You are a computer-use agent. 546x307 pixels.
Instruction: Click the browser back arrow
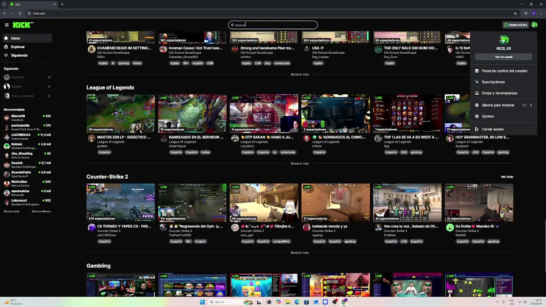pyautogui.click(x=4, y=13)
